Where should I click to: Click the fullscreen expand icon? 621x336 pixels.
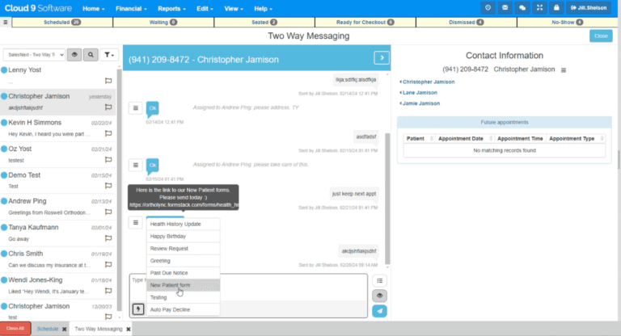click(539, 8)
